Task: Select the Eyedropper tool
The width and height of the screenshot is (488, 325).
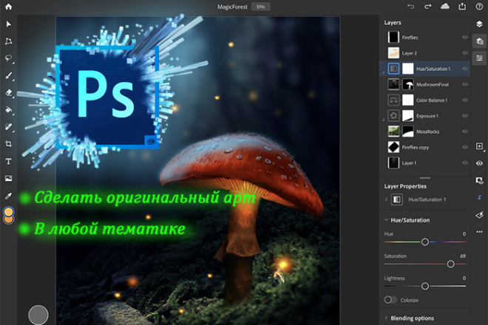Action: click(8, 196)
